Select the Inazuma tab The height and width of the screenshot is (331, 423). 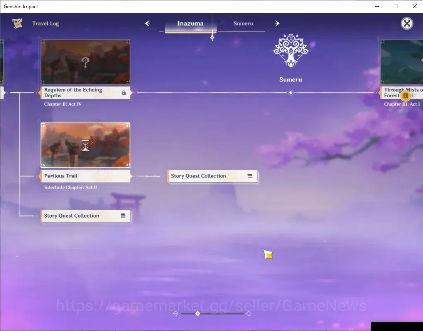pos(190,24)
